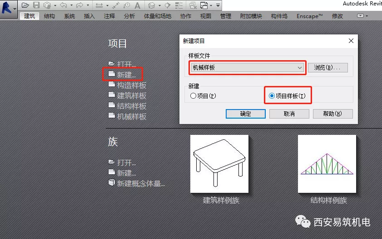This screenshot has height=239, width=382.
Task: Select the Text tool icon
Action: pyautogui.click(x=138, y=5)
